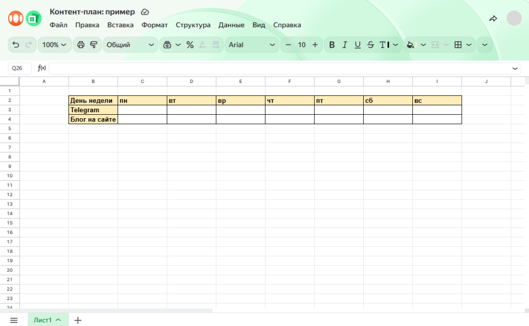The width and height of the screenshot is (529, 326).
Task: Open the Данные menu
Action: [x=232, y=25]
